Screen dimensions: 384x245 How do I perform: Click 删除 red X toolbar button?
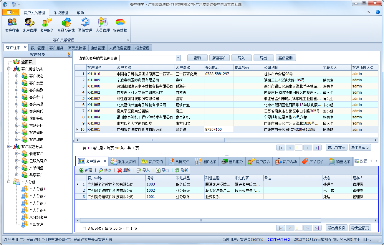click(124, 170)
